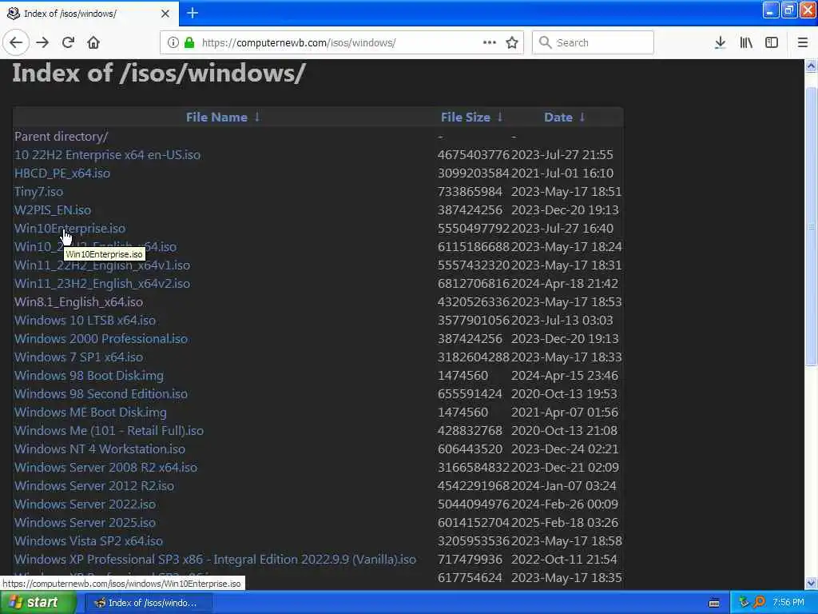Show site information icon in address bar
The width and height of the screenshot is (818, 614).
(173, 42)
